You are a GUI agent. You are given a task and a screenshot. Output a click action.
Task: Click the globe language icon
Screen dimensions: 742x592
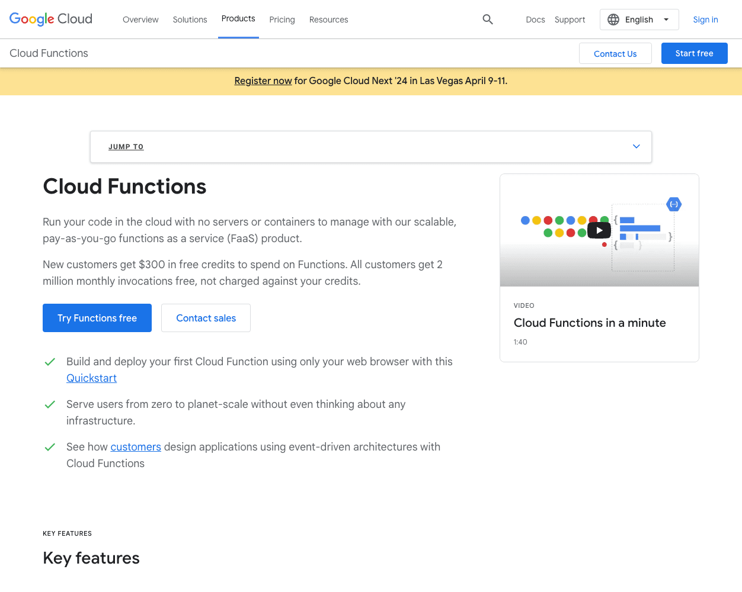tap(613, 20)
